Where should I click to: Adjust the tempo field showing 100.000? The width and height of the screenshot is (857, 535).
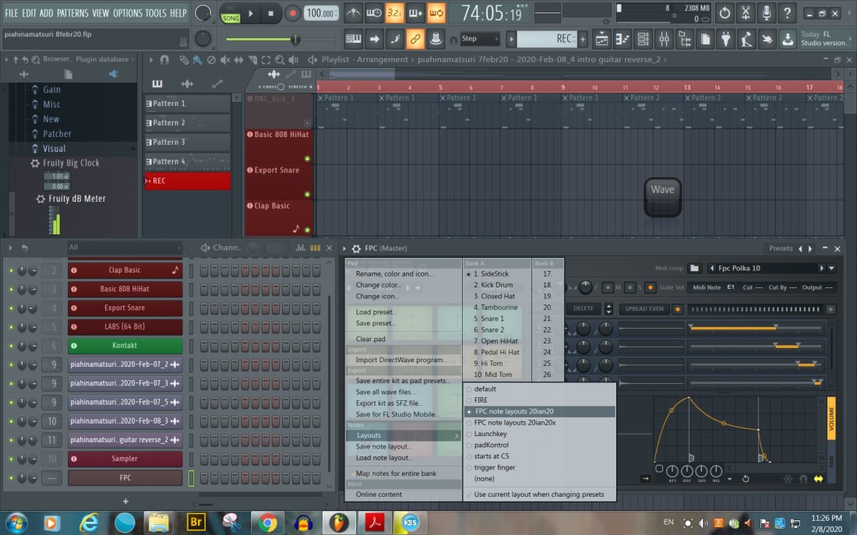pyautogui.click(x=321, y=13)
